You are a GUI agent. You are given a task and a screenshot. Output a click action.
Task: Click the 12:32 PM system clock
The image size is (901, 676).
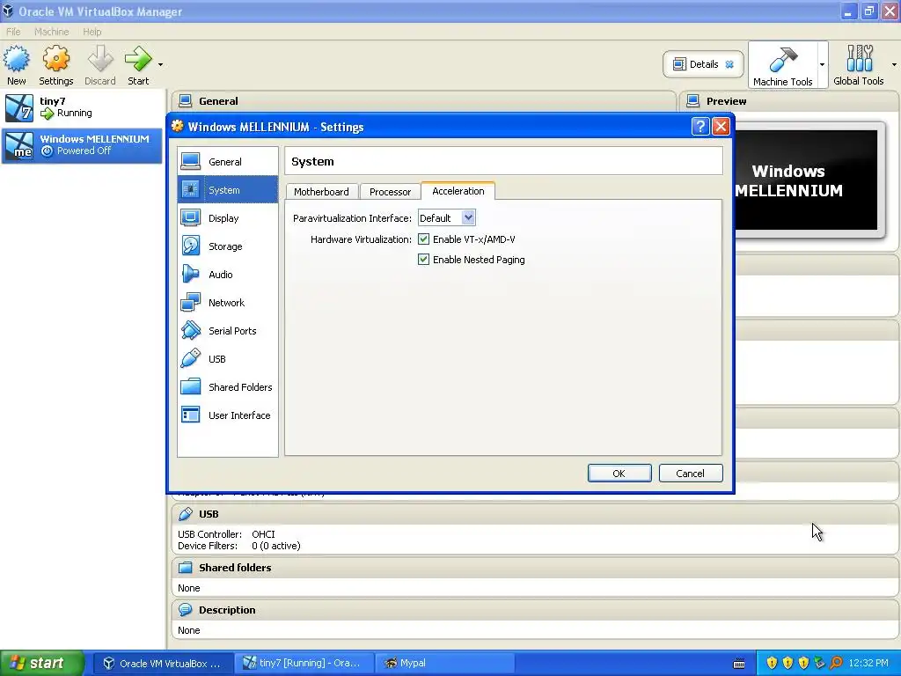pyautogui.click(x=868, y=663)
